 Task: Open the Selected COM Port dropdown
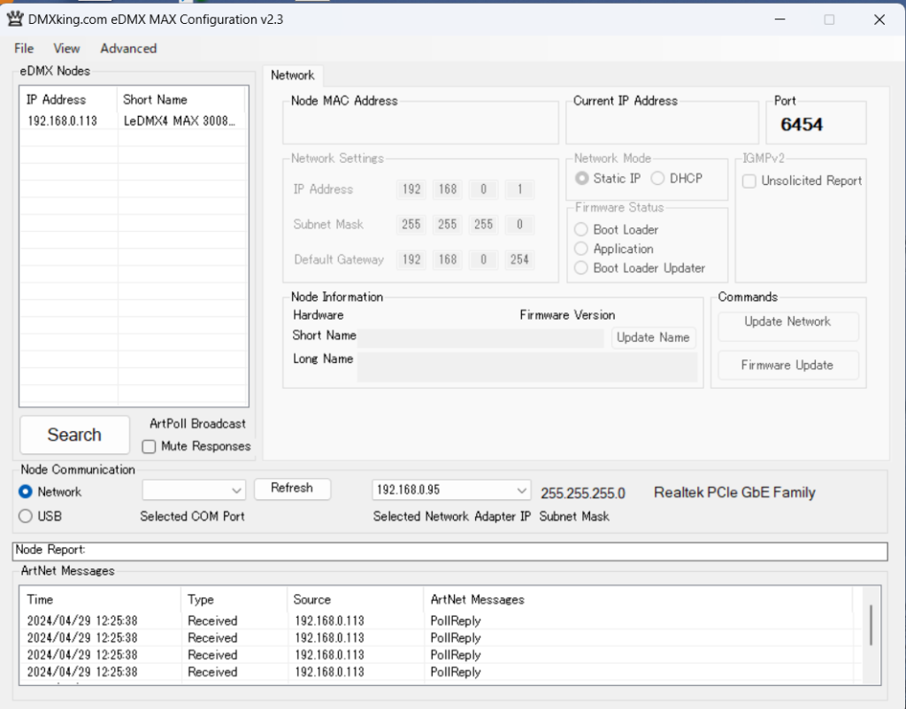click(x=194, y=490)
